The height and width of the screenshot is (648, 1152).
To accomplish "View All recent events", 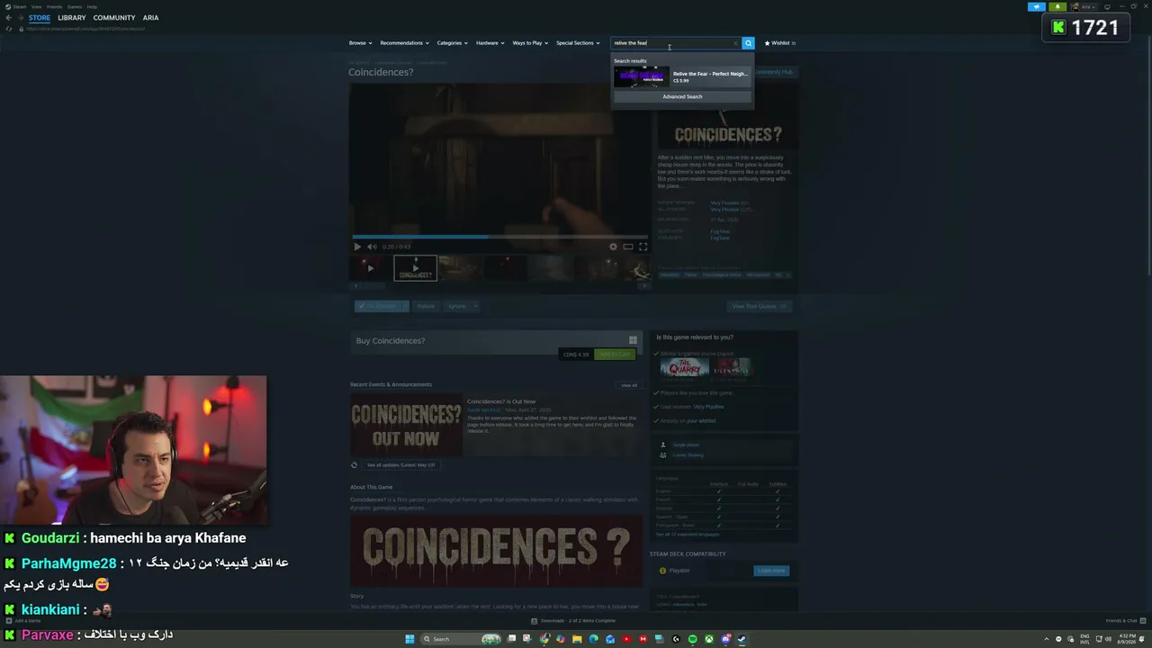I will pyautogui.click(x=629, y=385).
